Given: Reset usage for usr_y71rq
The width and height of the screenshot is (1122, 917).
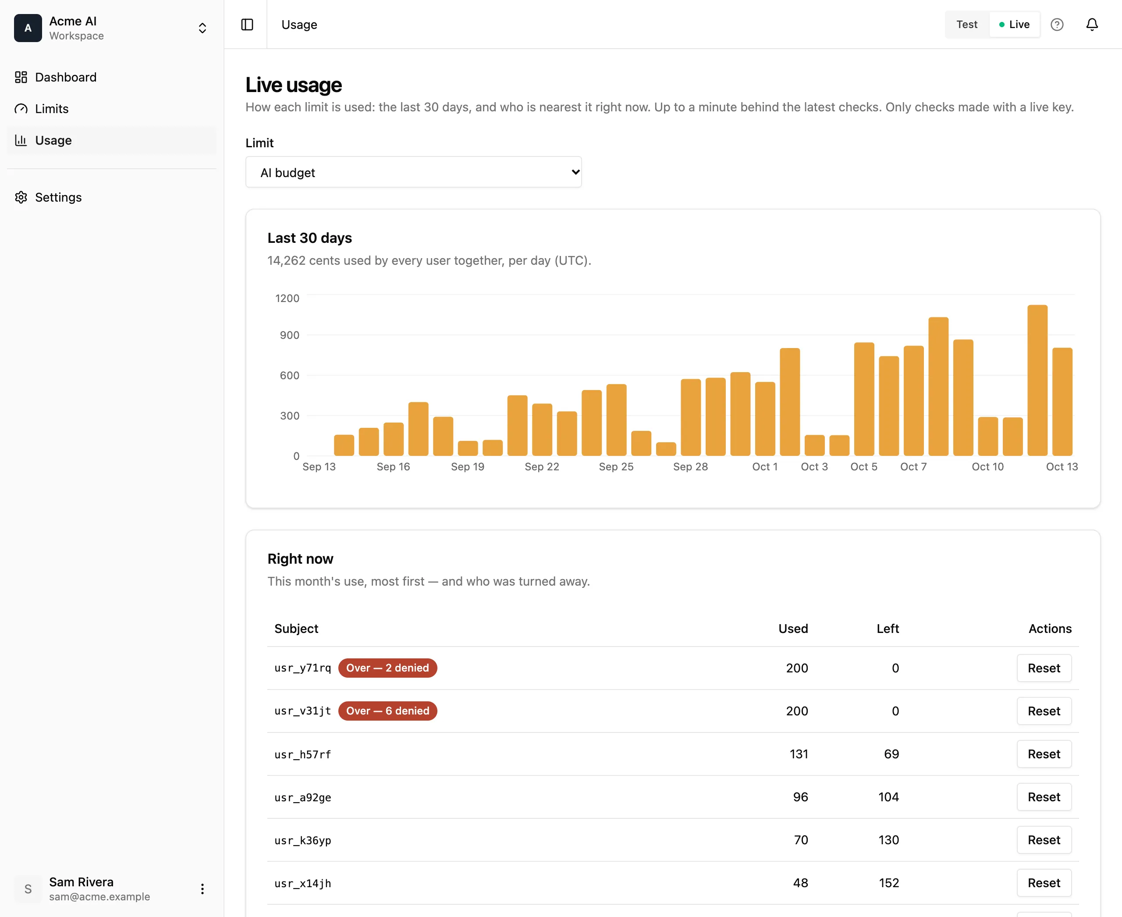Looking at the screenshot, I should pos(1044,668).
